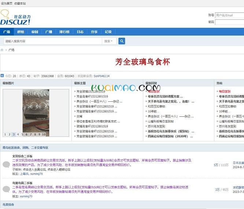This screenshot has height=209, width=244.
Task: Open moderator 上等兵 profile
Action: tap(24, 174)
